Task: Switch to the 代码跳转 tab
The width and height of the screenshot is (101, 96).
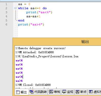Action: pyautogui.click(x=38, y=92)
